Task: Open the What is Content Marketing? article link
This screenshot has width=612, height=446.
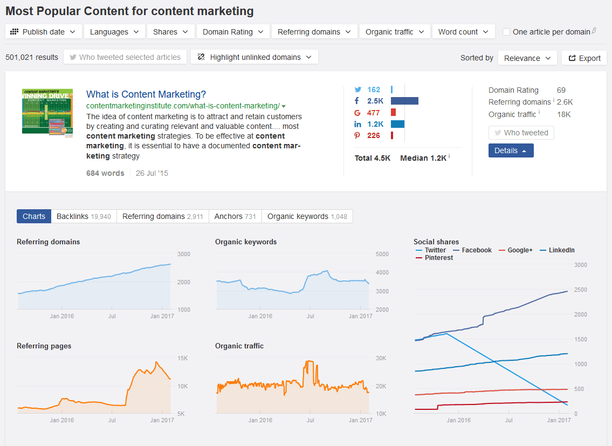Action: [146, 94]
